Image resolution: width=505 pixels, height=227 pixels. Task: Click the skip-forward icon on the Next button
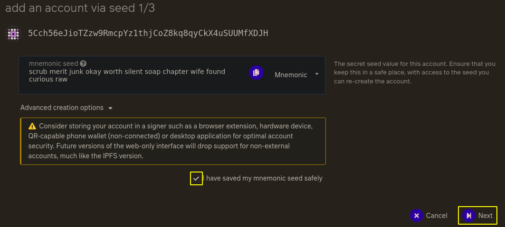(x=468, y=216)
